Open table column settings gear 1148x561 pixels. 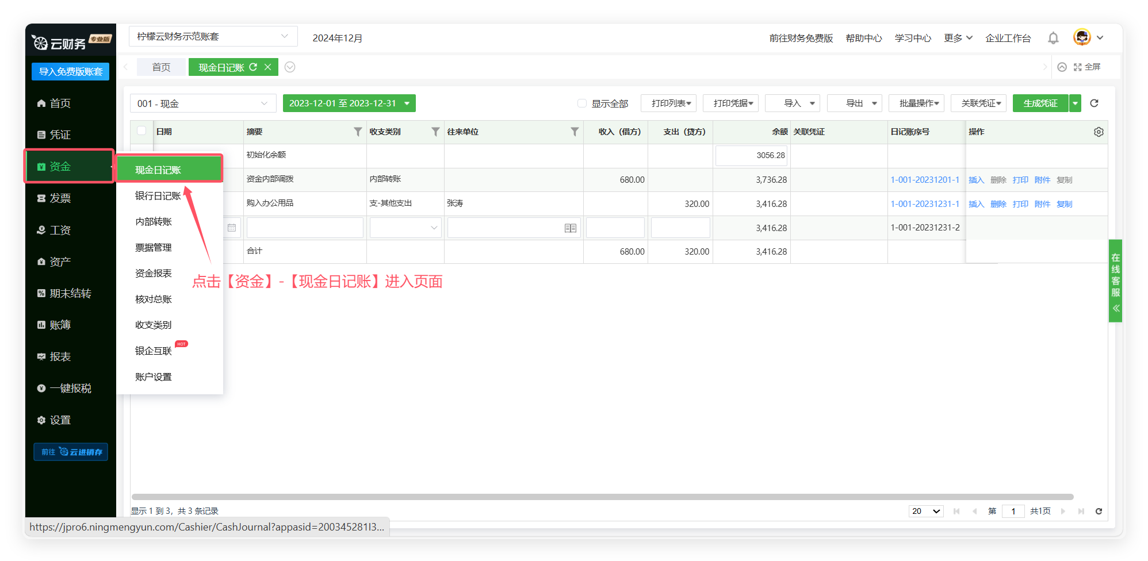click(x=1099, y=132)
